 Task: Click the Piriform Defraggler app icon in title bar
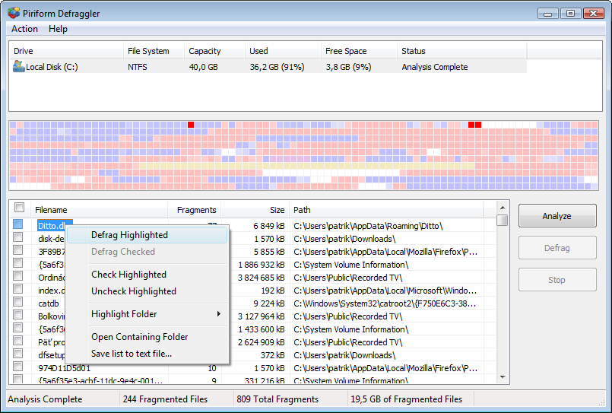pyautogui.click(x=14, y=13)
